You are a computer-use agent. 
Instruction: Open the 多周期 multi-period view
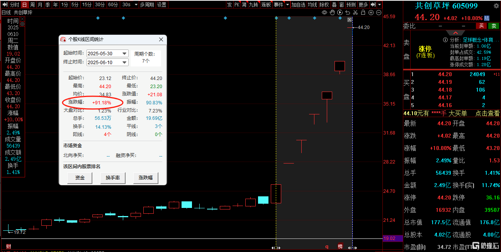[x=147, y=5]
